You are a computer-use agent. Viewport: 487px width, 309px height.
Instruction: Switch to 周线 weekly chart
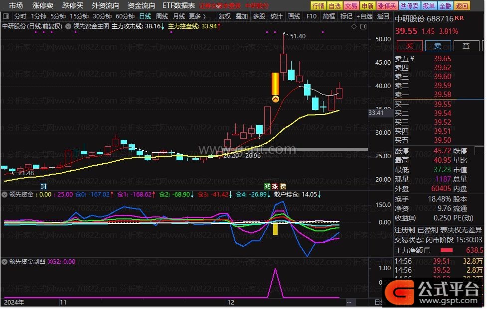click(162, 16)
